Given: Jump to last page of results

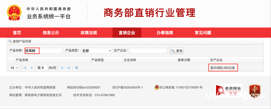Looking at the screenshot, I should tap(69, 68).
